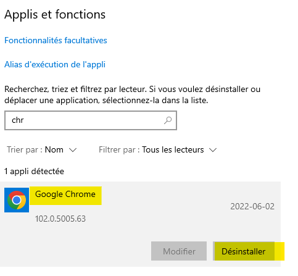Select the Google Chrome app name
Screen dimensions: 298x276
coord(65,194)
